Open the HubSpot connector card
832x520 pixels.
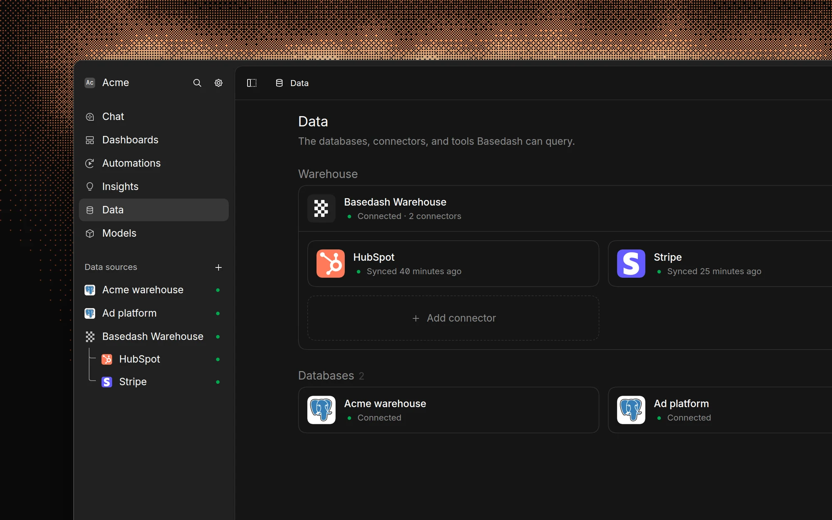[x=453, y=263]
